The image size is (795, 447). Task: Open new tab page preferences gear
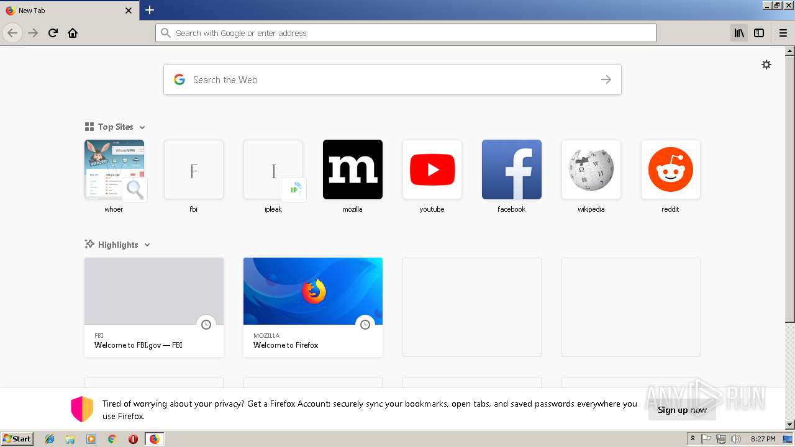(x=766, y=65)
